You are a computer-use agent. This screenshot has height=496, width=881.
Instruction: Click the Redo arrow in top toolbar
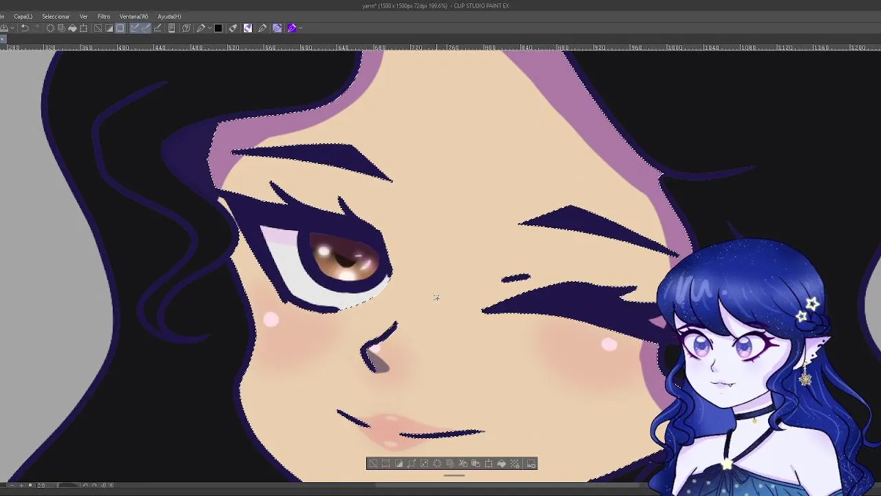36,28
